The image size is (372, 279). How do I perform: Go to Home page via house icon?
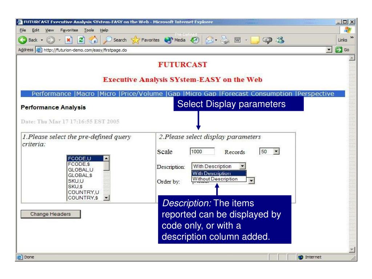pos(93,40)
